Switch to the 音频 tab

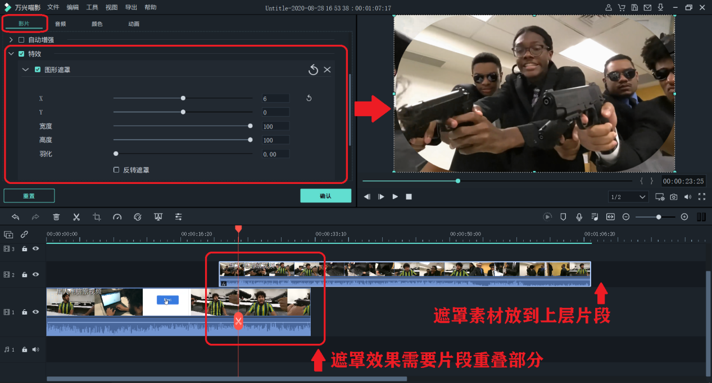tap(60, 24)
